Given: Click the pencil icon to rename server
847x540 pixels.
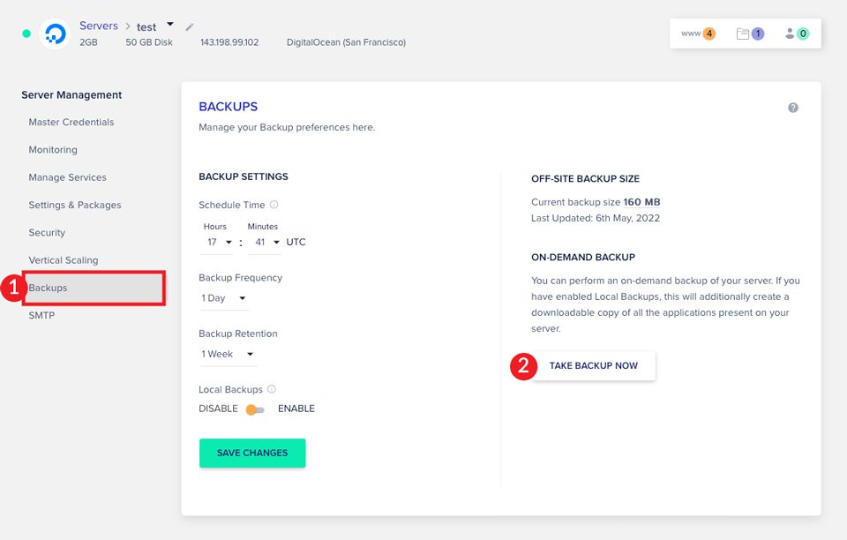Looking at the screenshot, I should coord(189,28).
